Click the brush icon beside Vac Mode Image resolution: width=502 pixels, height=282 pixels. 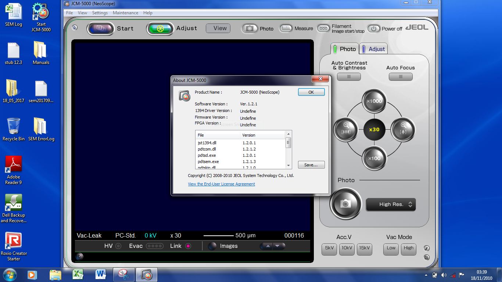click(x=426, y=248)
